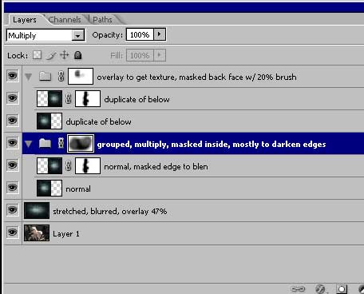Select layer thumbnail of 'normal, masked edge to blen'
This screenshot has width=364, height=294.
click(49, 165)
